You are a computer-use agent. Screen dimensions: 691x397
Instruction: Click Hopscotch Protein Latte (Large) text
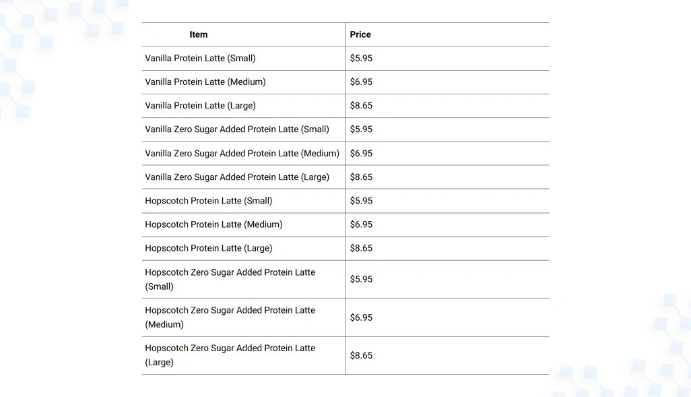coord(209,248)
